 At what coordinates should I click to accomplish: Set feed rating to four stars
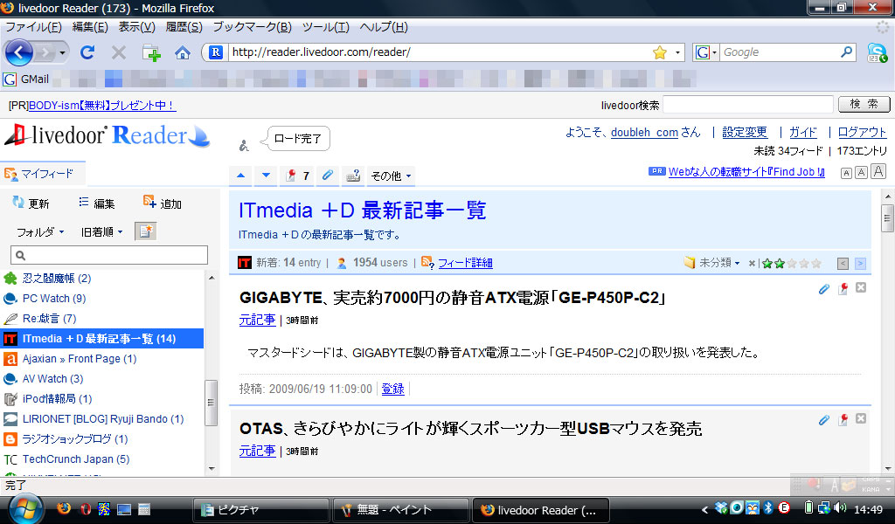[804, 263]
